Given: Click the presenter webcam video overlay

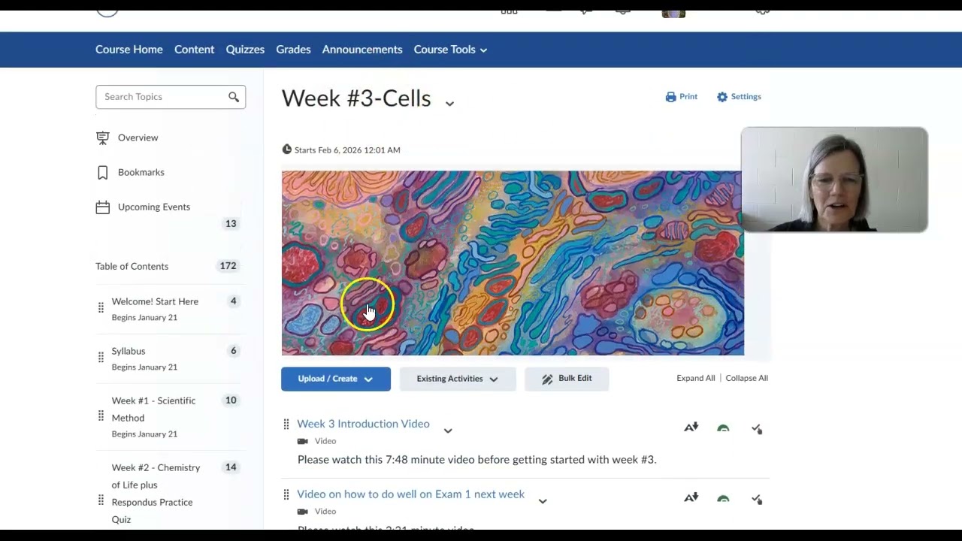Looking at the screenshot, I should [834, 180].
